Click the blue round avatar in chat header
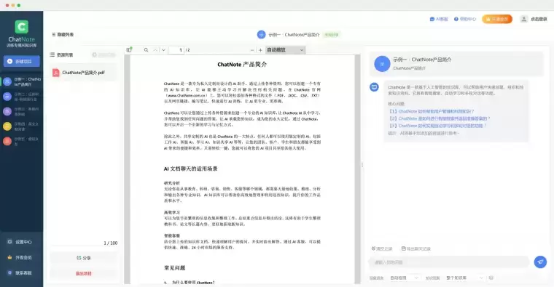Viewport: 554px width, 287px height. (382, 64)
